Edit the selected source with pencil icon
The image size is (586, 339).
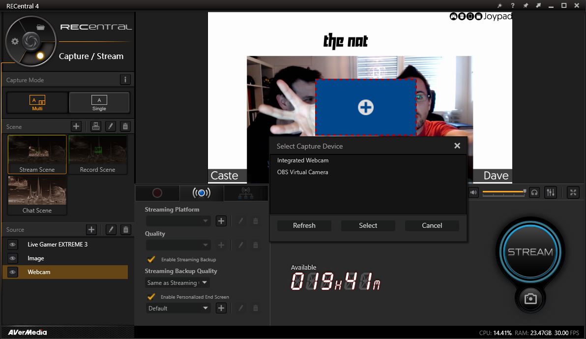(111, 229)
